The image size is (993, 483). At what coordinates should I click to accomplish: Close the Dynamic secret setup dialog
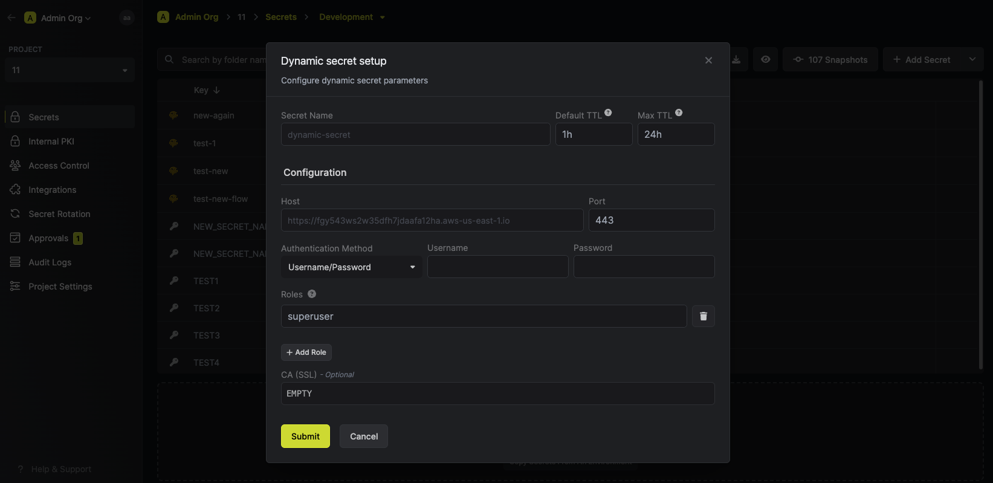coord(708,60)
